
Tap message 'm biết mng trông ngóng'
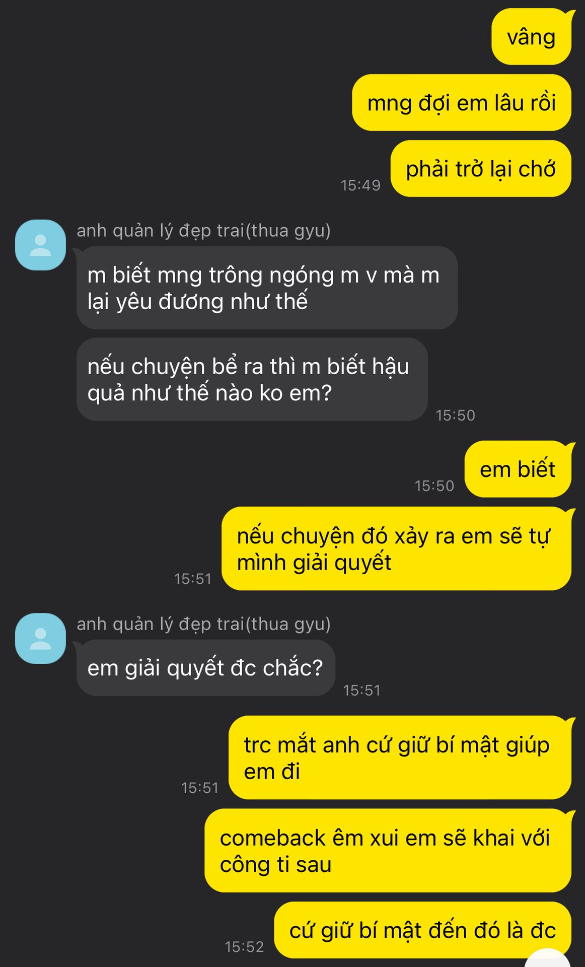[x=267, y=288]
